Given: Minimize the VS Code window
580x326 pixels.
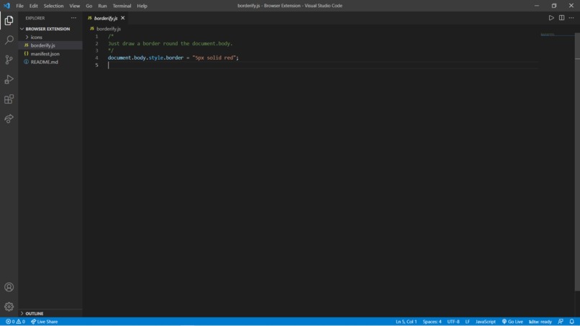Looking at the screenshot, I should [x=537, y=6].
